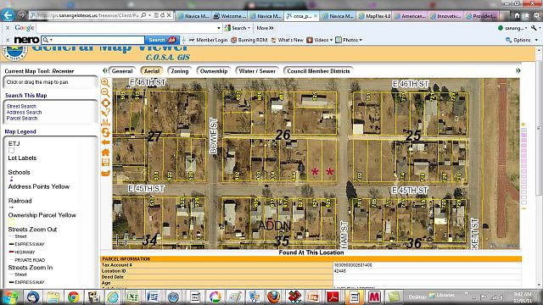The width and height of the screenshot is (543, 305).
Task: Open Google Chrome from the taskbar
Action: [74, 297]
